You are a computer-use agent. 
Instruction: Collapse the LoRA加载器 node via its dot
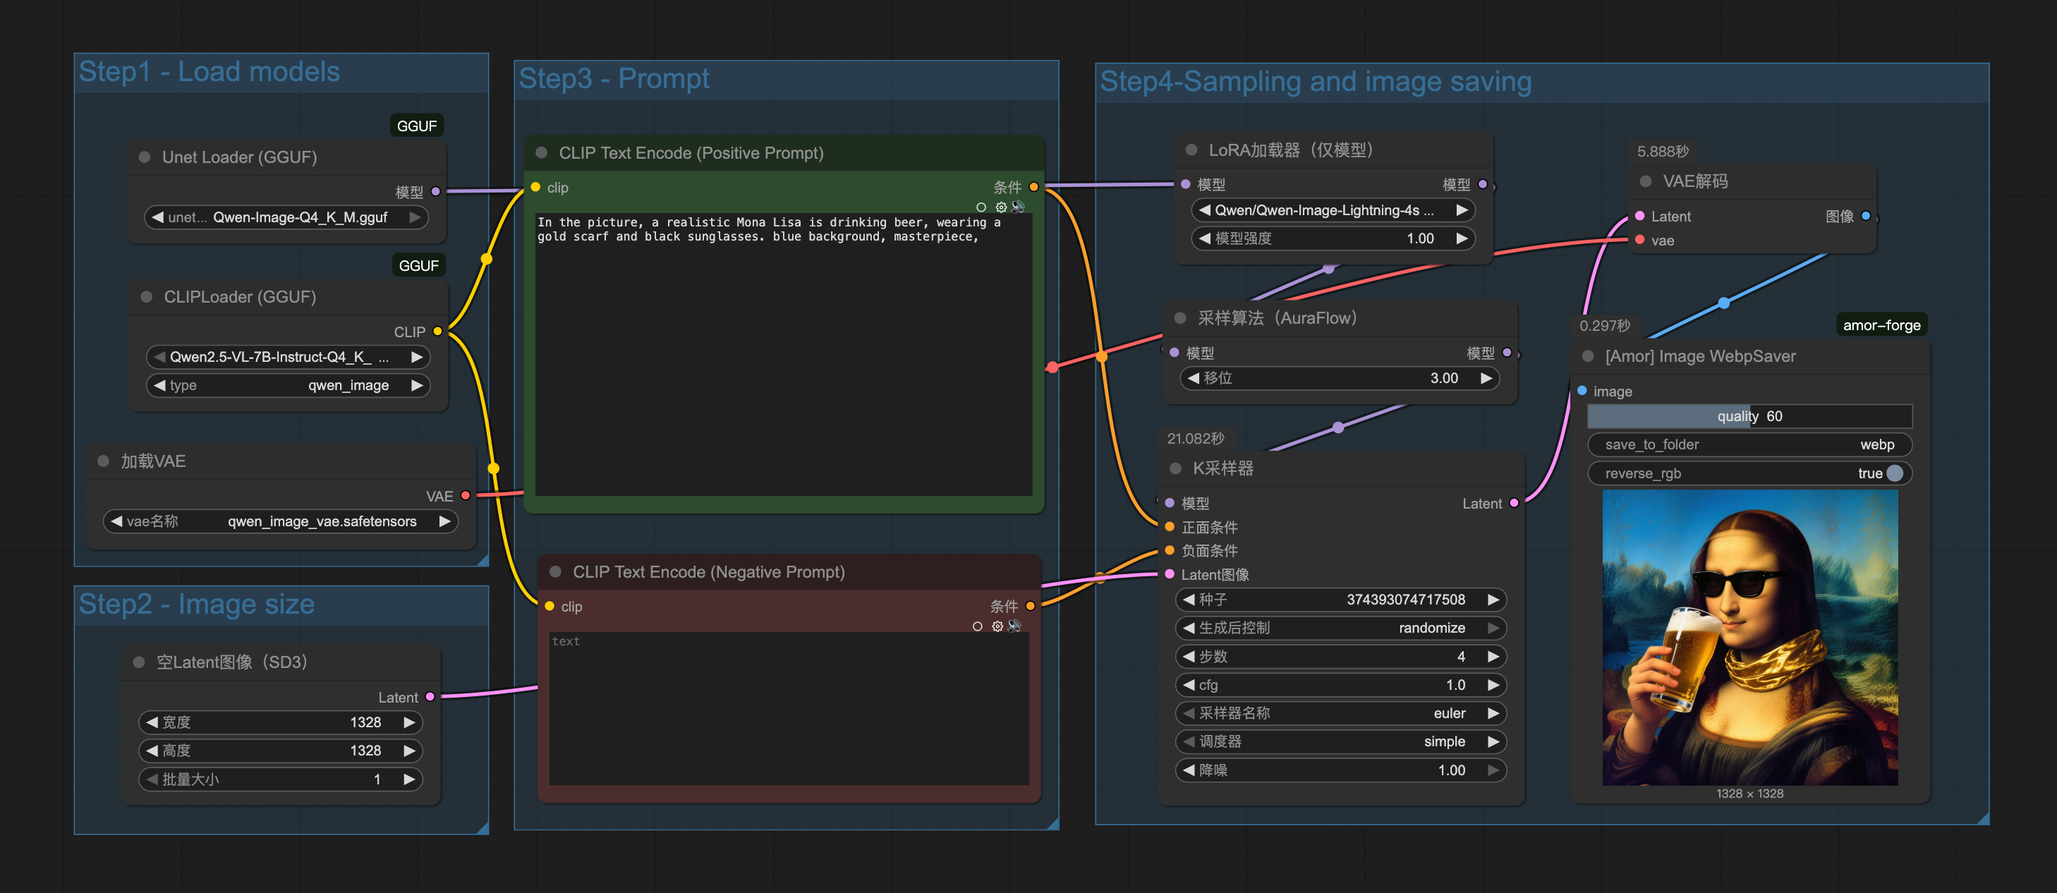pyautogui.click(x=1191, y=150)
